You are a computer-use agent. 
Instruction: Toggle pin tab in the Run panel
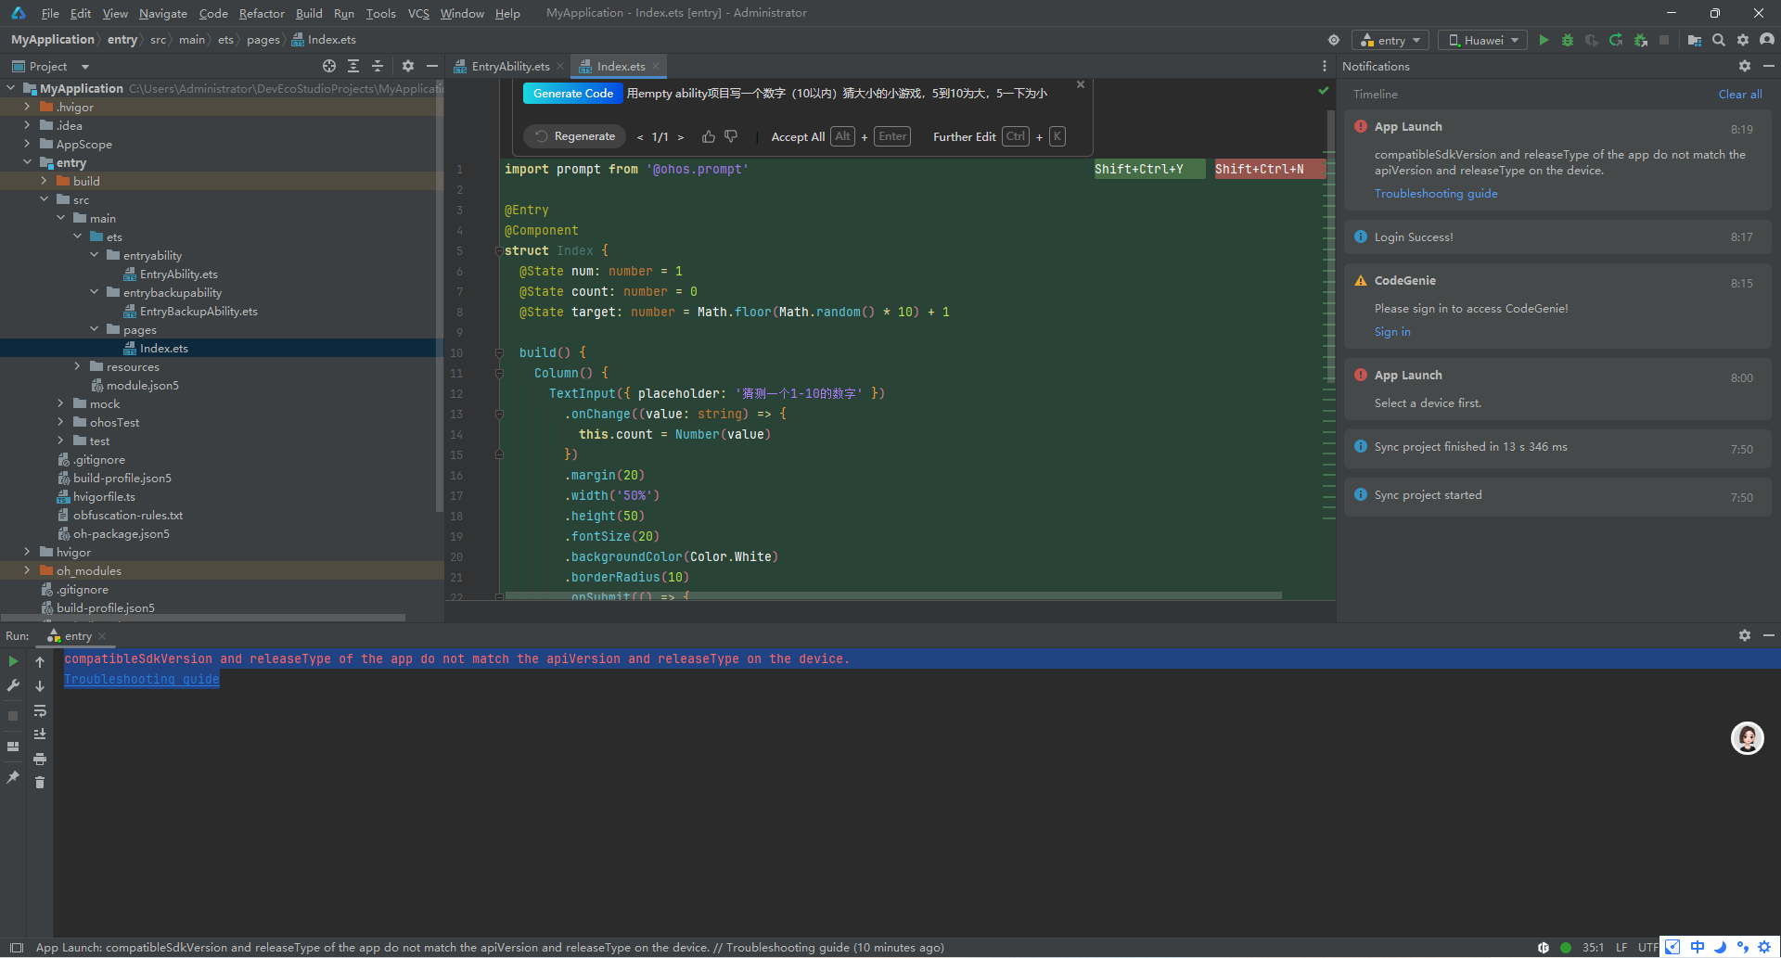point(13,777)
